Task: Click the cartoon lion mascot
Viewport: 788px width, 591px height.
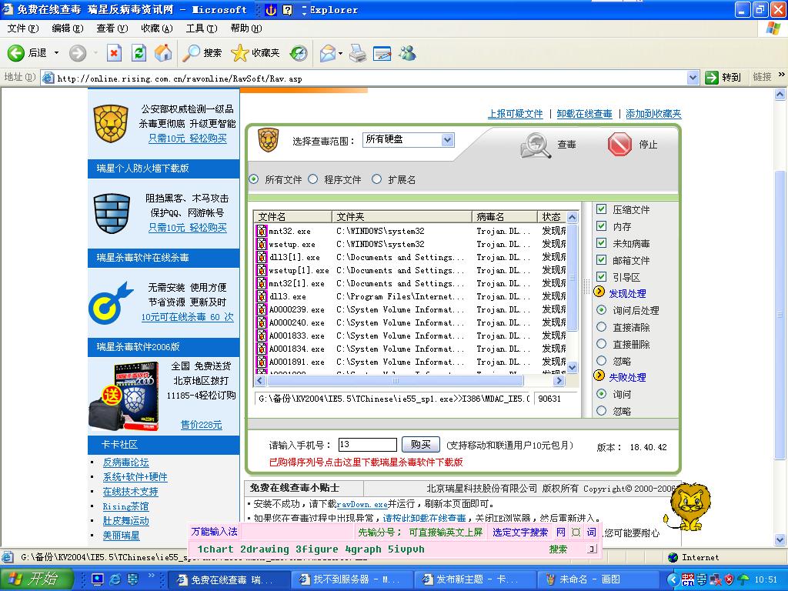Action: pyautogui.click(x=687, y=507)
